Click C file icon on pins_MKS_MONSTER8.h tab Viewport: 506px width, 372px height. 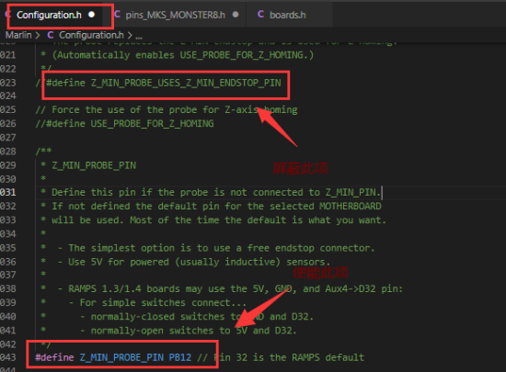pos(117,15)
